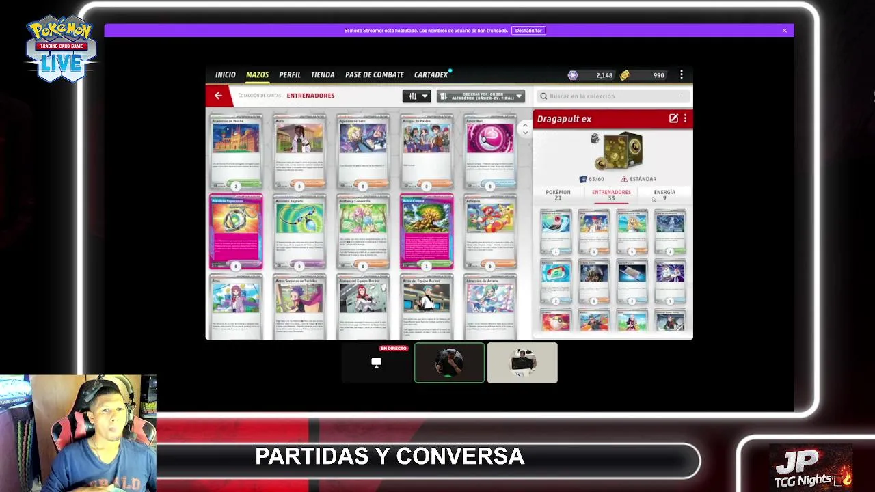The height and width of the screenshot is (492, 875).
Task: Click the Dragapult ex deck box image
Action: click(x=622, y=152)
